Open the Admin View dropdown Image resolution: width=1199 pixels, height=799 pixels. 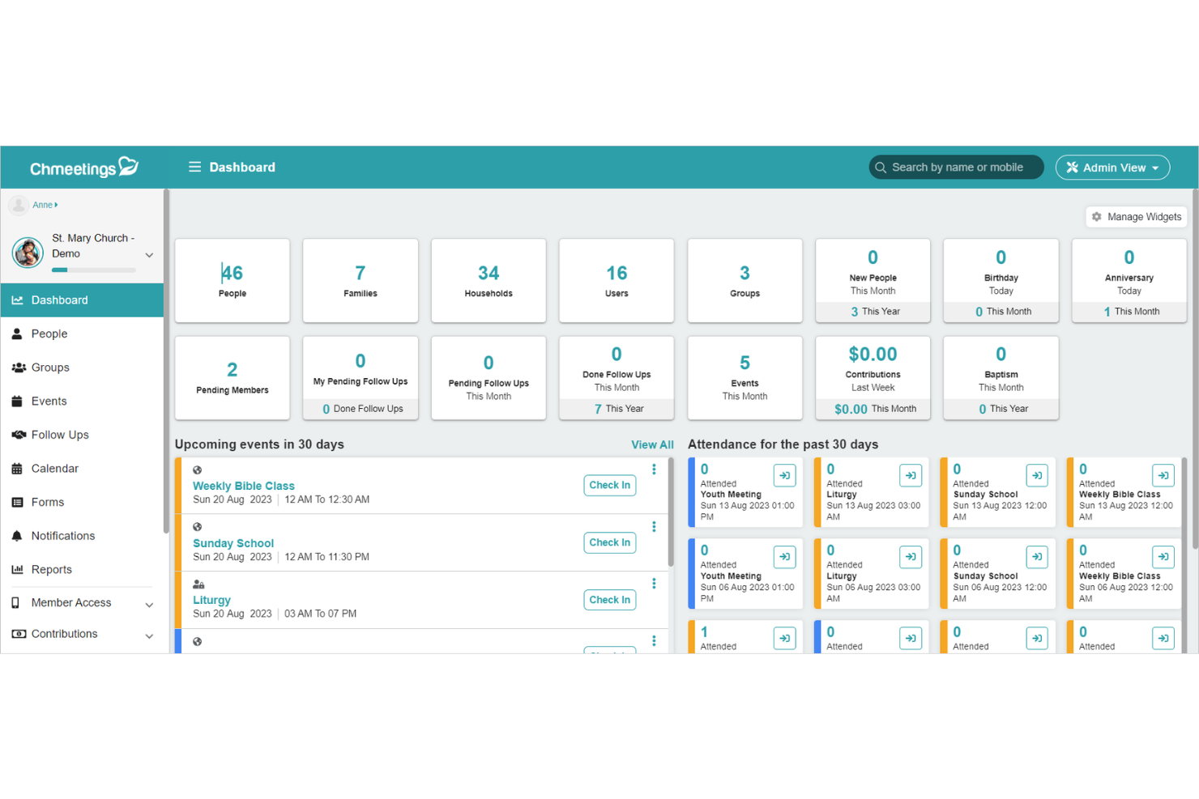1112,167
